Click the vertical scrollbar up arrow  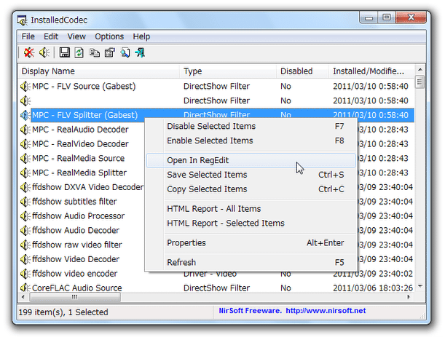tap(420, 70)
